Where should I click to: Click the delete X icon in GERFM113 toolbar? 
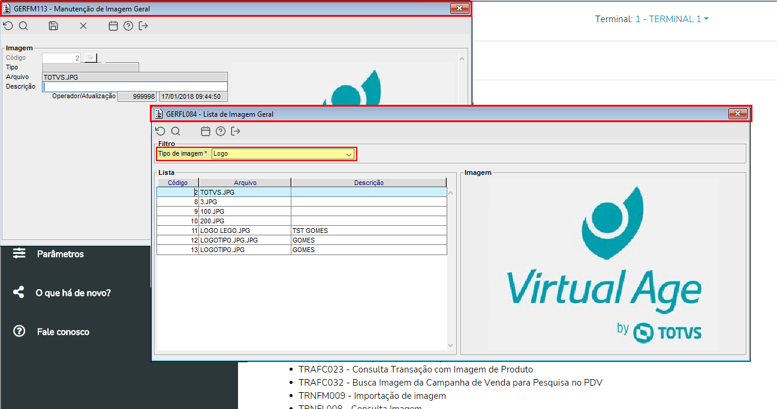point(83,26)
